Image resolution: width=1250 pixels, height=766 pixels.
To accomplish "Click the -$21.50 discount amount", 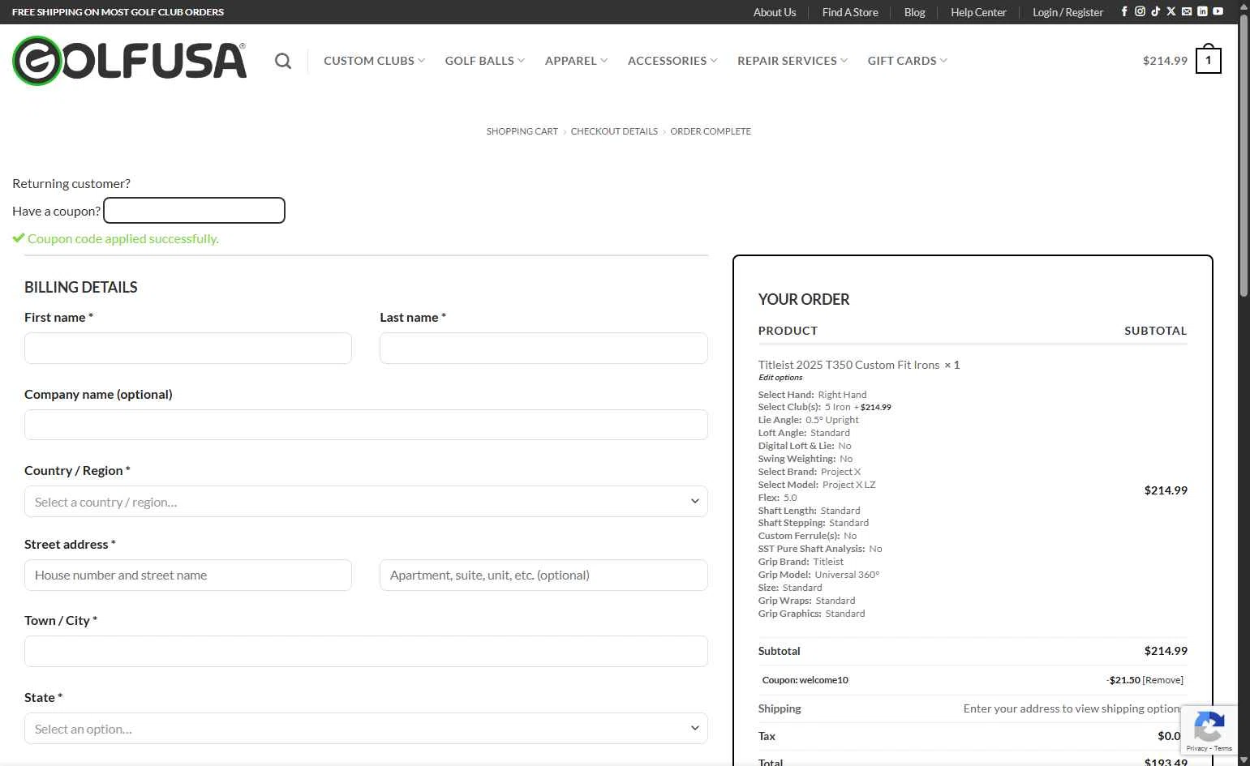I will [1123, 680].
